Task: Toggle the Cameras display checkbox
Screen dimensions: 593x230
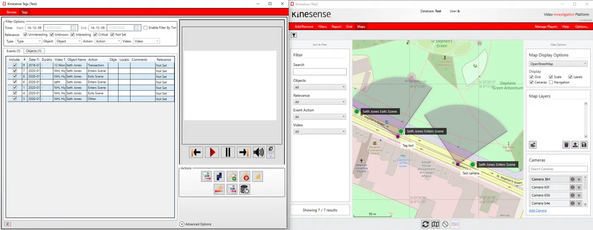Action: click(532, 82)
